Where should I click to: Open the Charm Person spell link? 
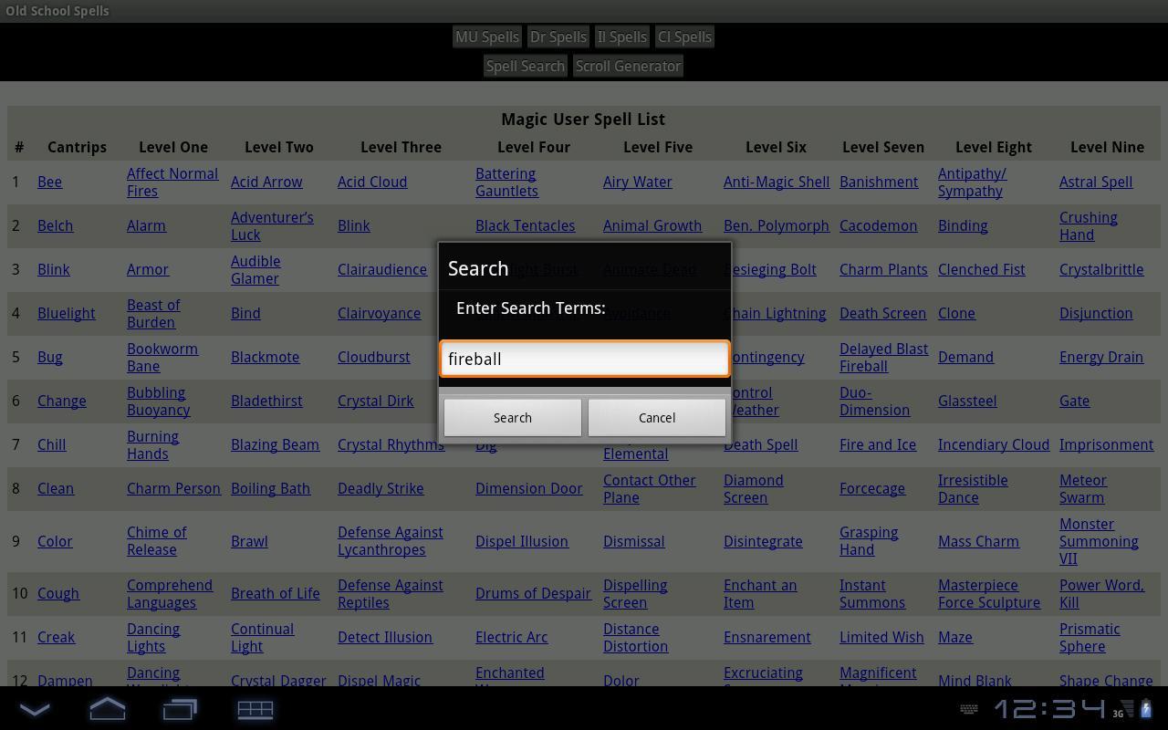point(173,488)
